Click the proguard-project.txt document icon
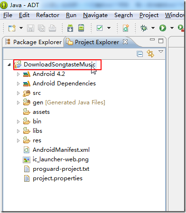The image size is (186, 213). tap(27, 169)
